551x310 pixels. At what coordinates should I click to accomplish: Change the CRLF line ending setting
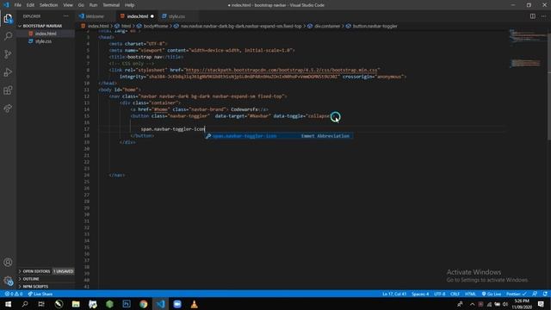[455, 294]
